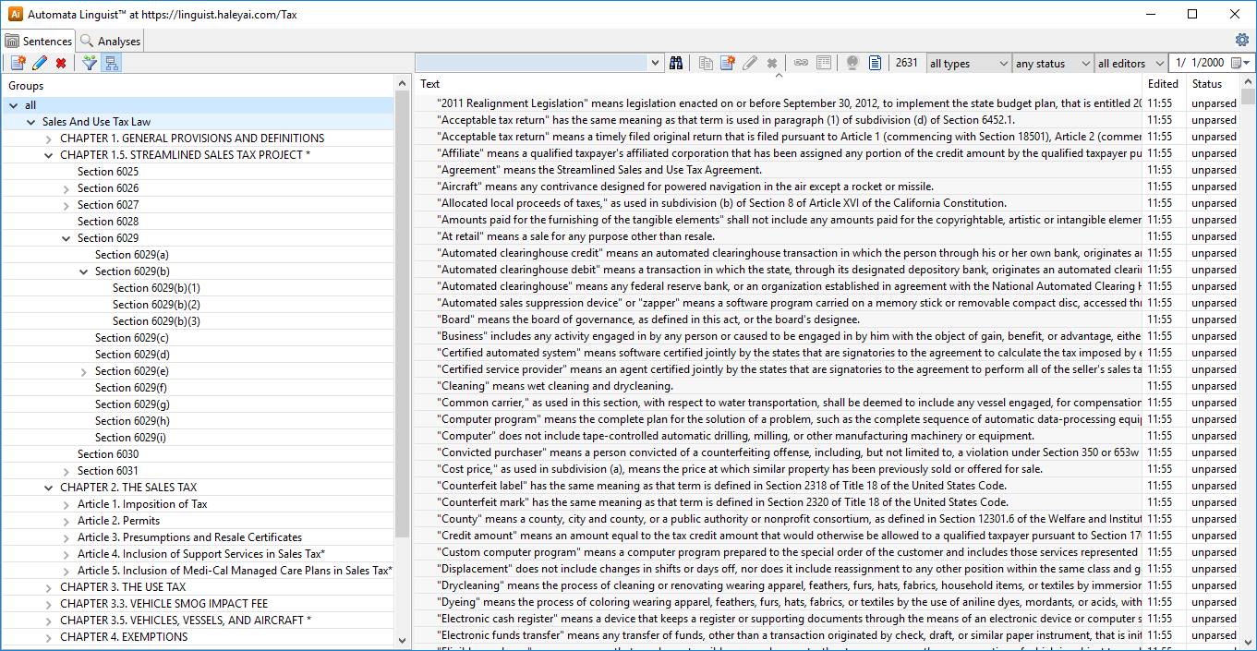Screen dimensions: 1257x651
Task: Collapse the Sales And Use Tax Law node
Action: tap(31, 122)
